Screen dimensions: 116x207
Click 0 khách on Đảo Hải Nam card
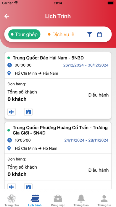point(17,99)
